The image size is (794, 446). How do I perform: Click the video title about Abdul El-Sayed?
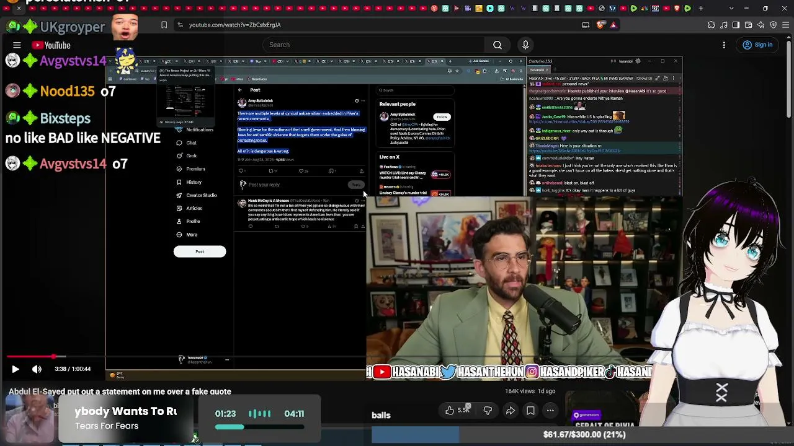point(120,391)
